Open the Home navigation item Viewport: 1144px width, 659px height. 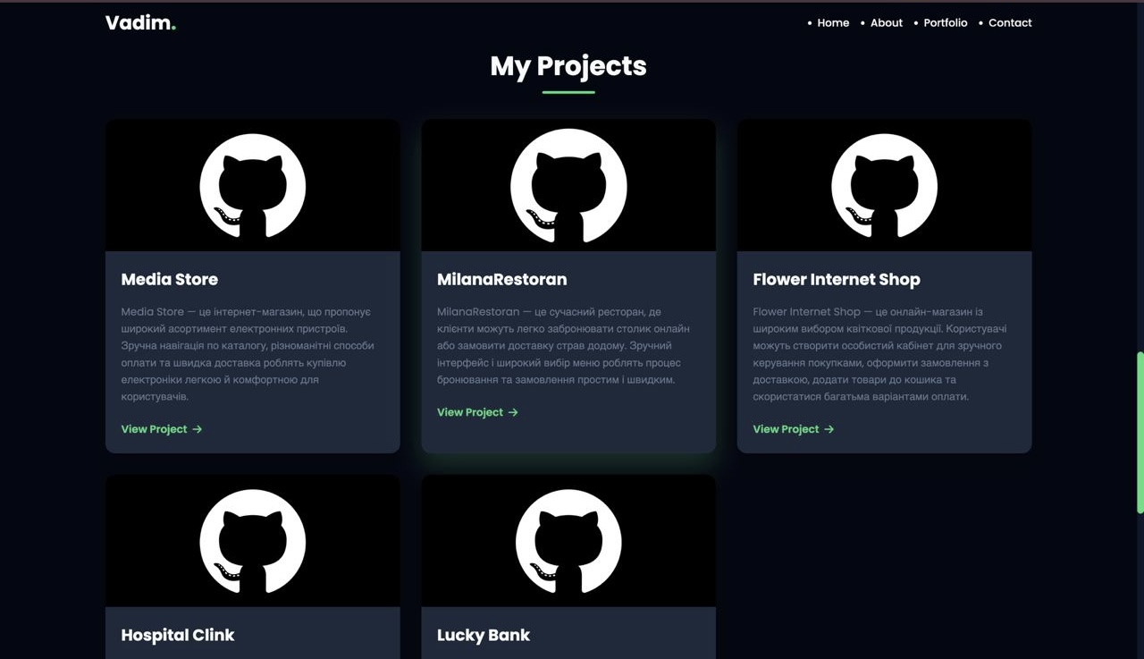833,22
